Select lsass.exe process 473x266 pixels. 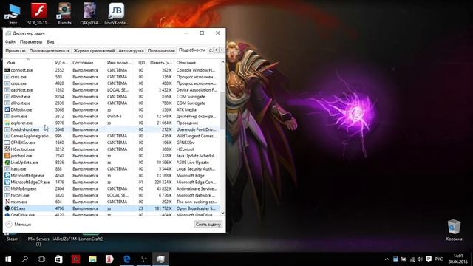click(x=112, y=169)
